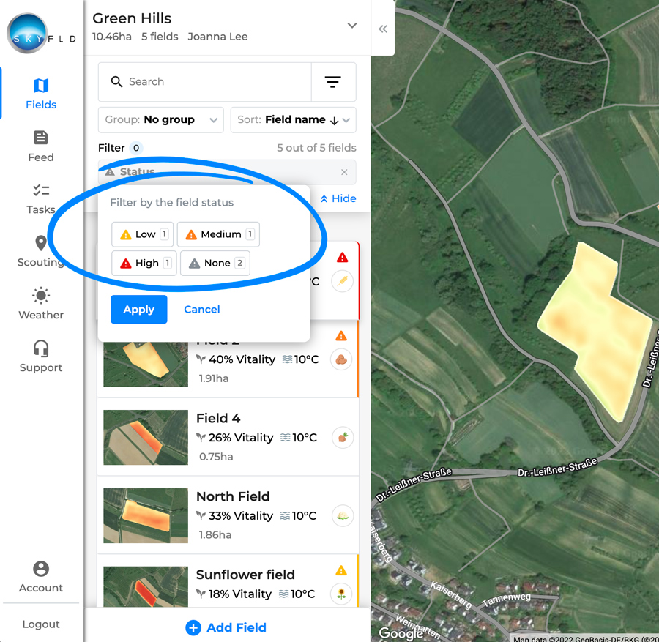Select the 40% Vitality text
The image size is (659, 642).
[x=242, y=359]
